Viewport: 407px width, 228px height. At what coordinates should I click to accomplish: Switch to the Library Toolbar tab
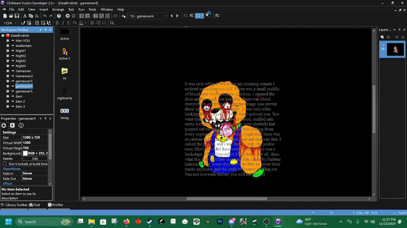tap(14, 205)
